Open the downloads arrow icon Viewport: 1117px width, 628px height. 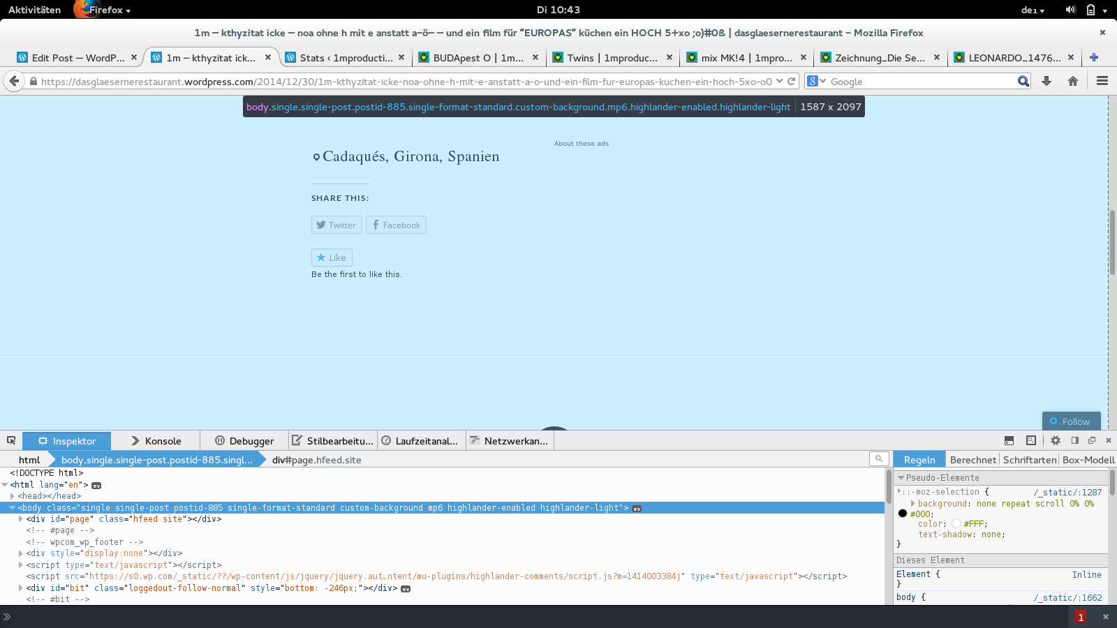click(x=1046, y=81)
